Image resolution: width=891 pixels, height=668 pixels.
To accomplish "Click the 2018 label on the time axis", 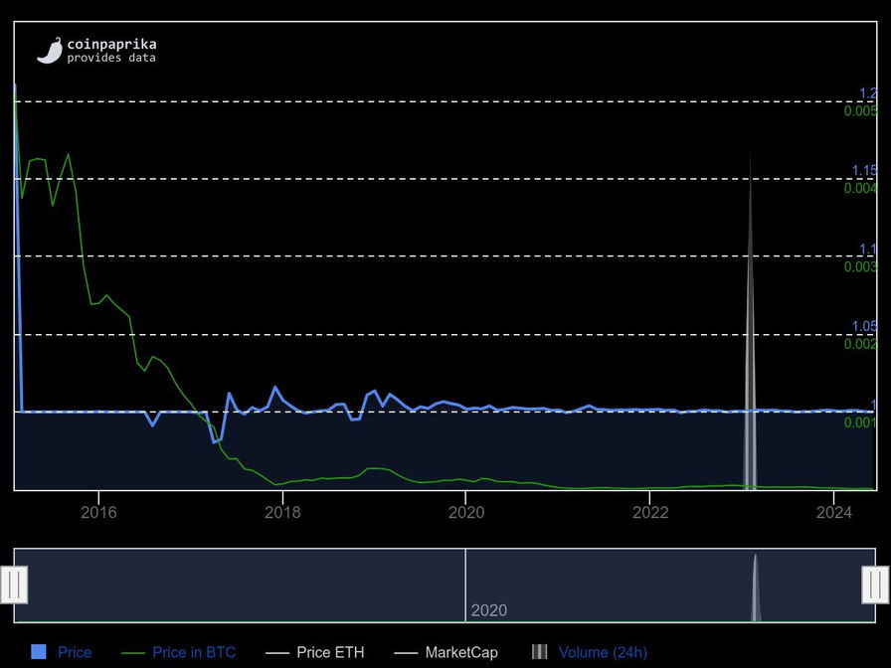I will click(x=282, y=513).
